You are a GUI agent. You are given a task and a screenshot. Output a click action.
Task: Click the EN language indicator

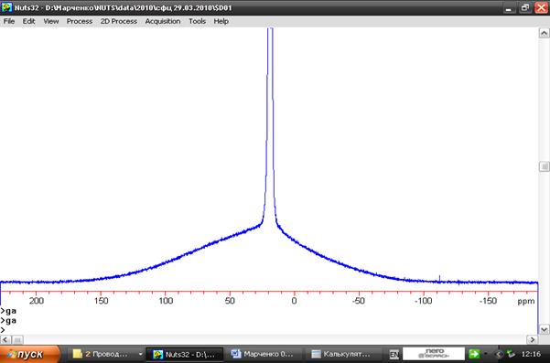[394, 354]
